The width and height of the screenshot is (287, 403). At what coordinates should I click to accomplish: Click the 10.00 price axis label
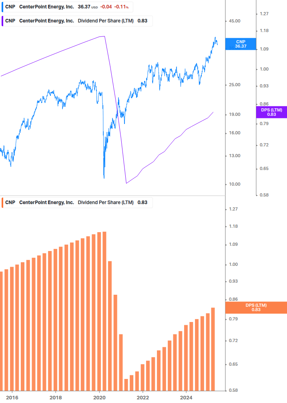coord(235,184)
